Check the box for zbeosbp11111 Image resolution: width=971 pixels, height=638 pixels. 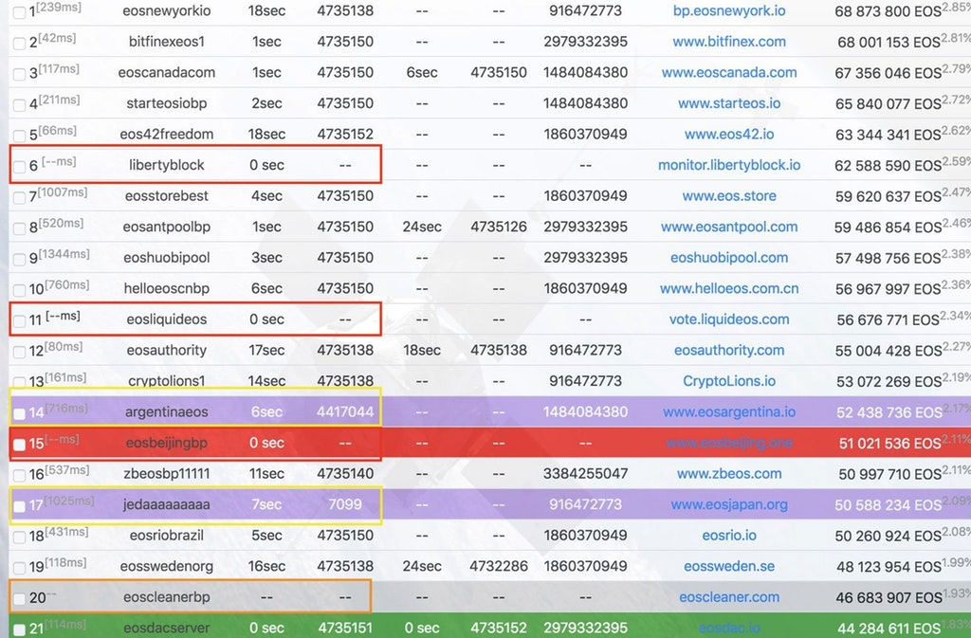pos(19,475)
